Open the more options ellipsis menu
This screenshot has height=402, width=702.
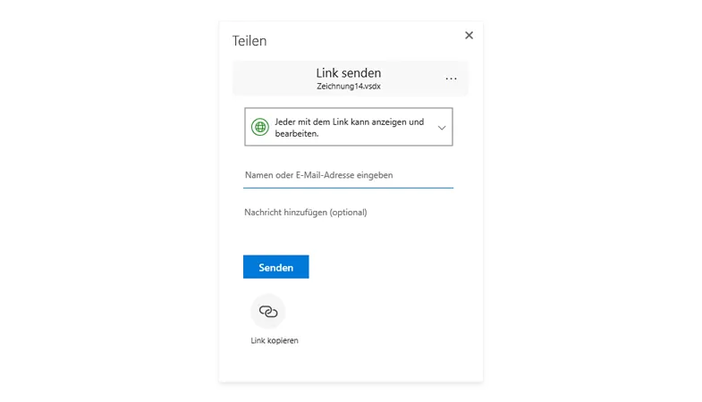point(451,79)
